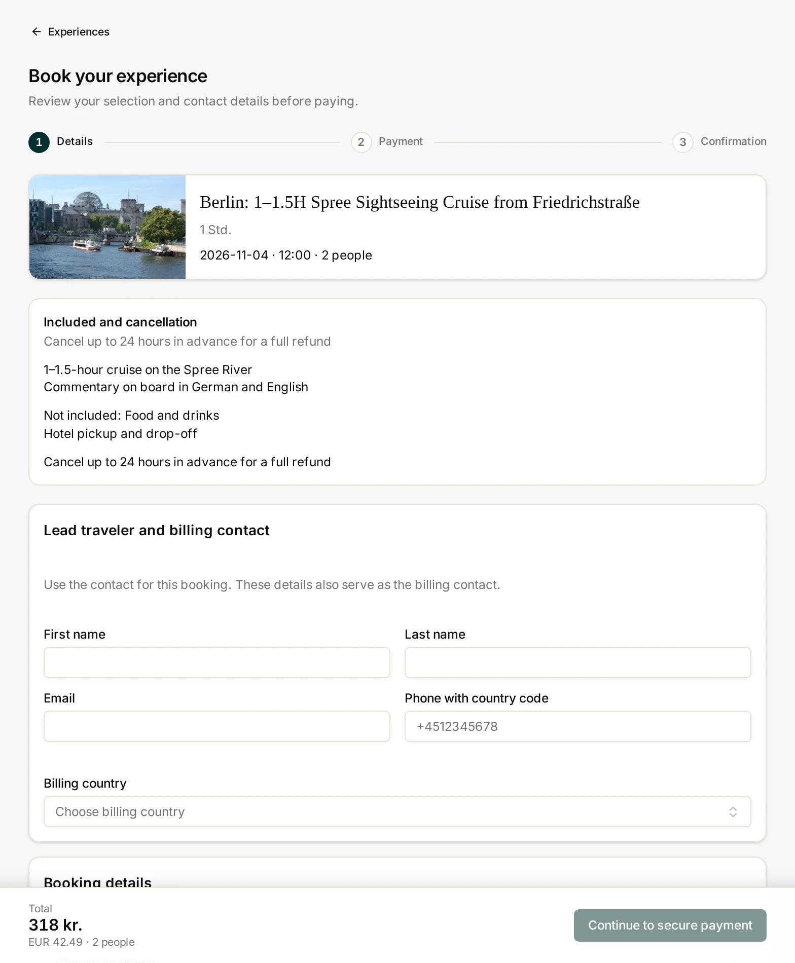Click the Billing country label
This screenshot has height=963, width=795.
tap(85, 784)
